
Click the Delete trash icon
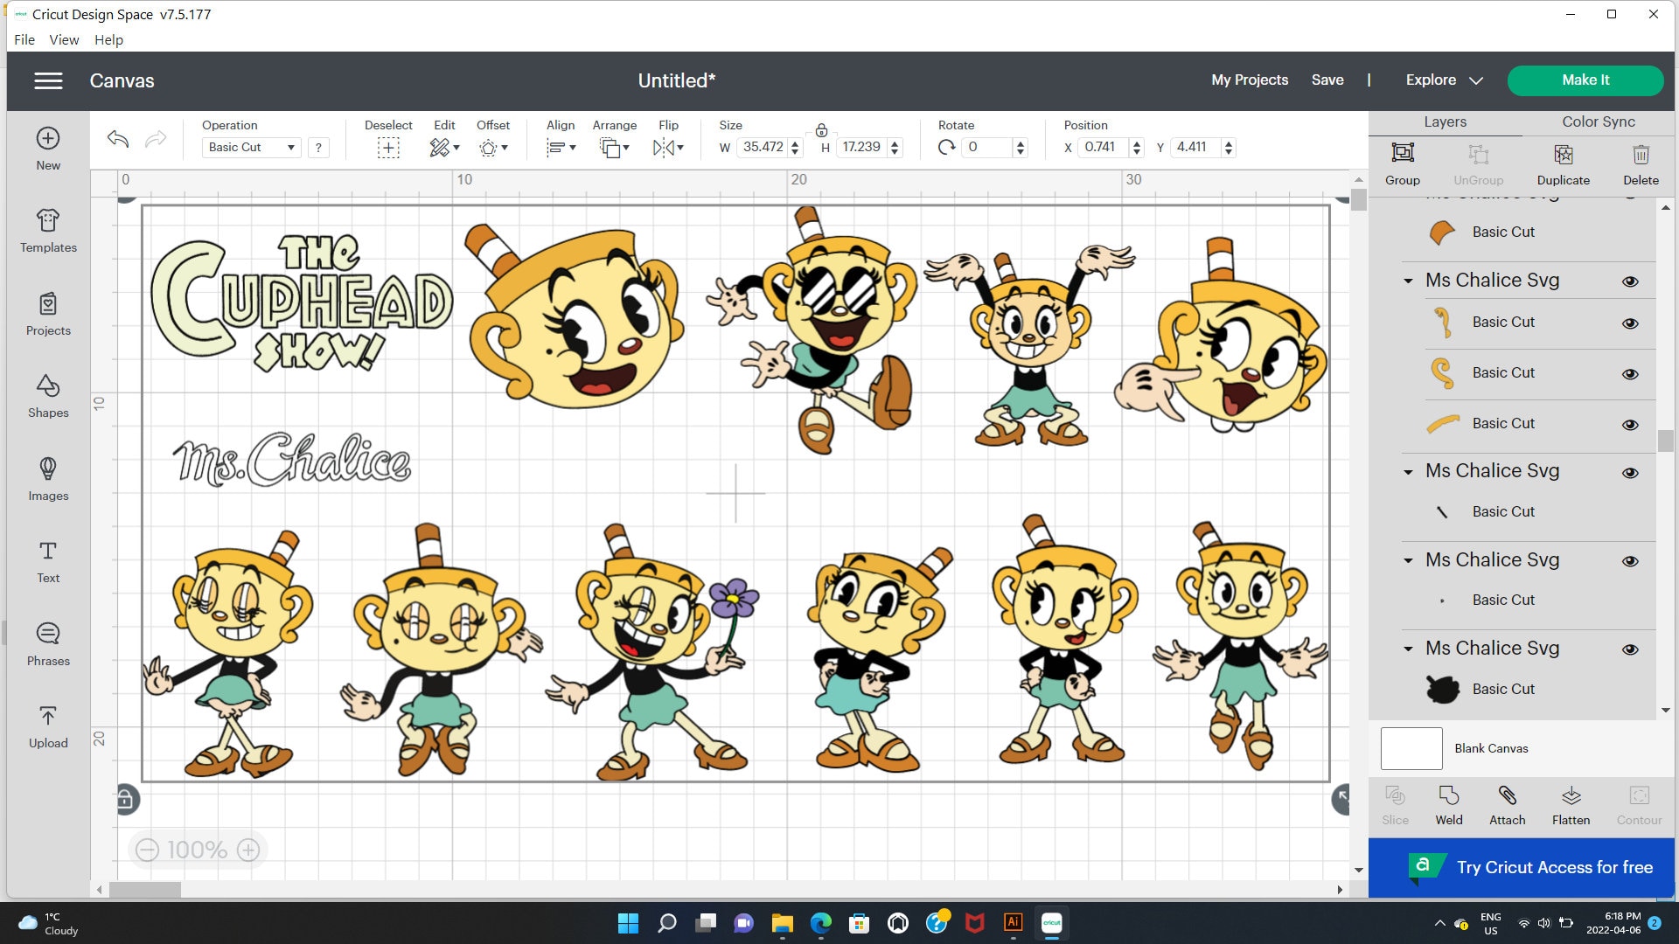tap(1641, 155)
